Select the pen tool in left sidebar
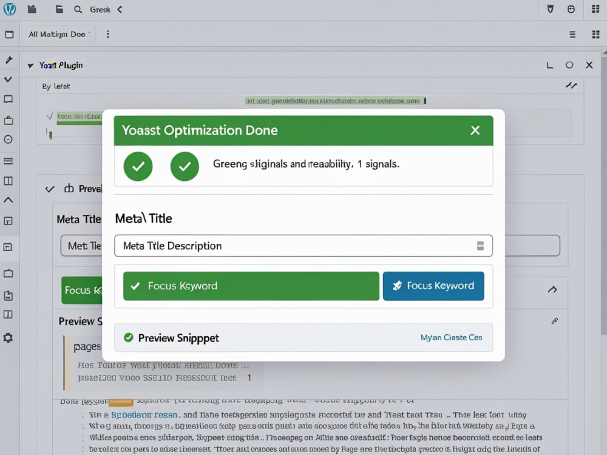The height and width of the screenshot is (455, 607). pos(8,60)
